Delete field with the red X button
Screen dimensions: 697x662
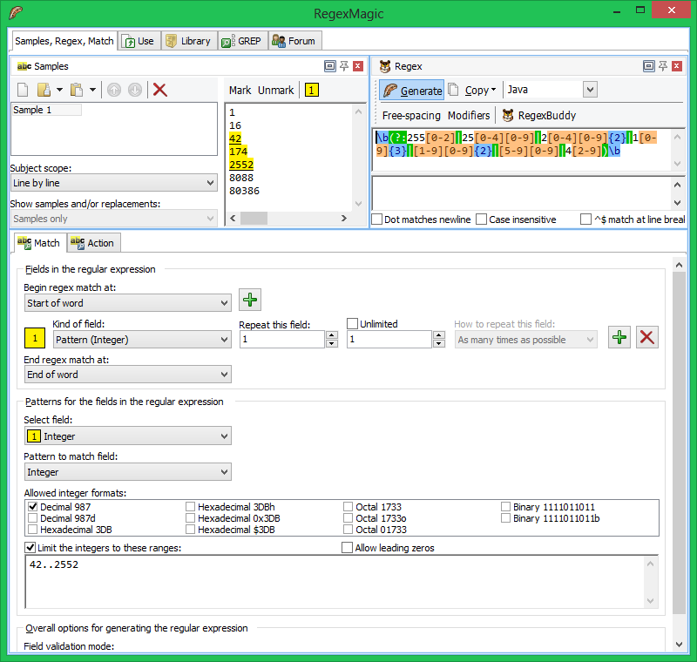point(646,337)
